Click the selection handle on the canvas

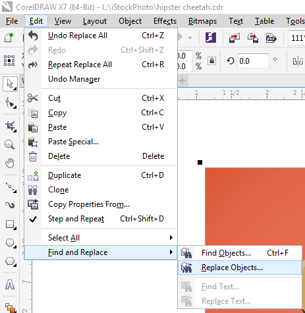pos(200,163)
